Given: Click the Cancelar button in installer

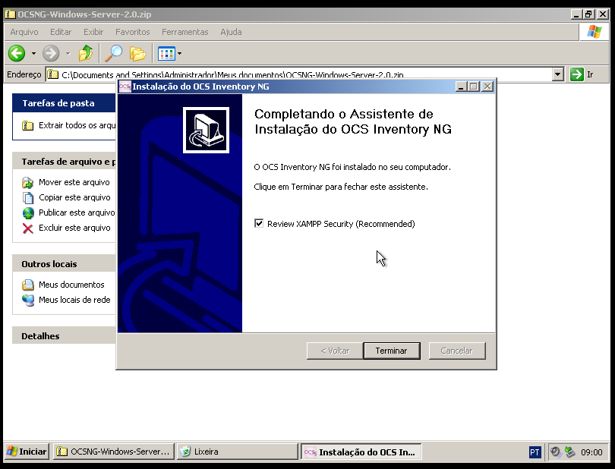Looking at the screenshot, I should [457, 351].
